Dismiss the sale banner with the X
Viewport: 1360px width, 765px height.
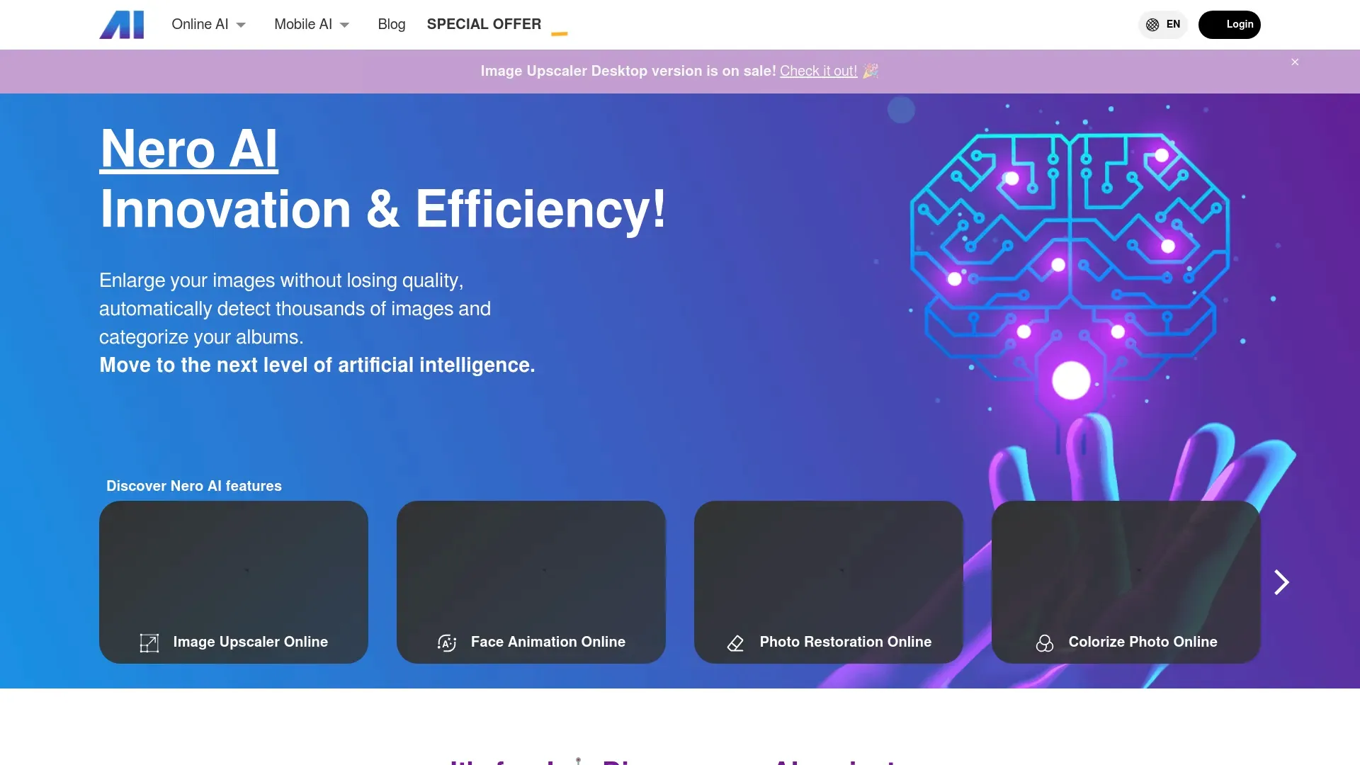(1295, 62)
